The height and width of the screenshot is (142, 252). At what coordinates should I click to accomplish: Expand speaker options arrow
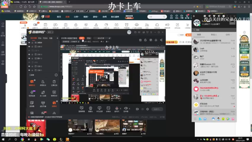(x=129, y=109)
